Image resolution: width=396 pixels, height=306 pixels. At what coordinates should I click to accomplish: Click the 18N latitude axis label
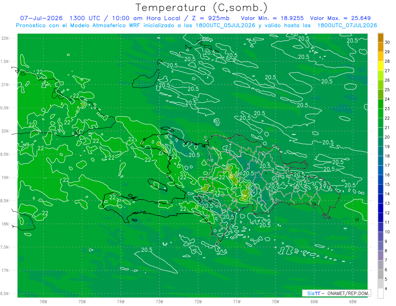click(x=5, y=224)
